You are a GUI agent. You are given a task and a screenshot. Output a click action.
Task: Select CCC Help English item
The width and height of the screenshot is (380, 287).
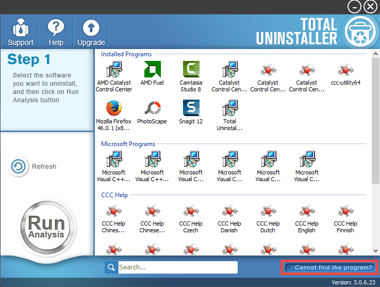[x=307, y=212]
